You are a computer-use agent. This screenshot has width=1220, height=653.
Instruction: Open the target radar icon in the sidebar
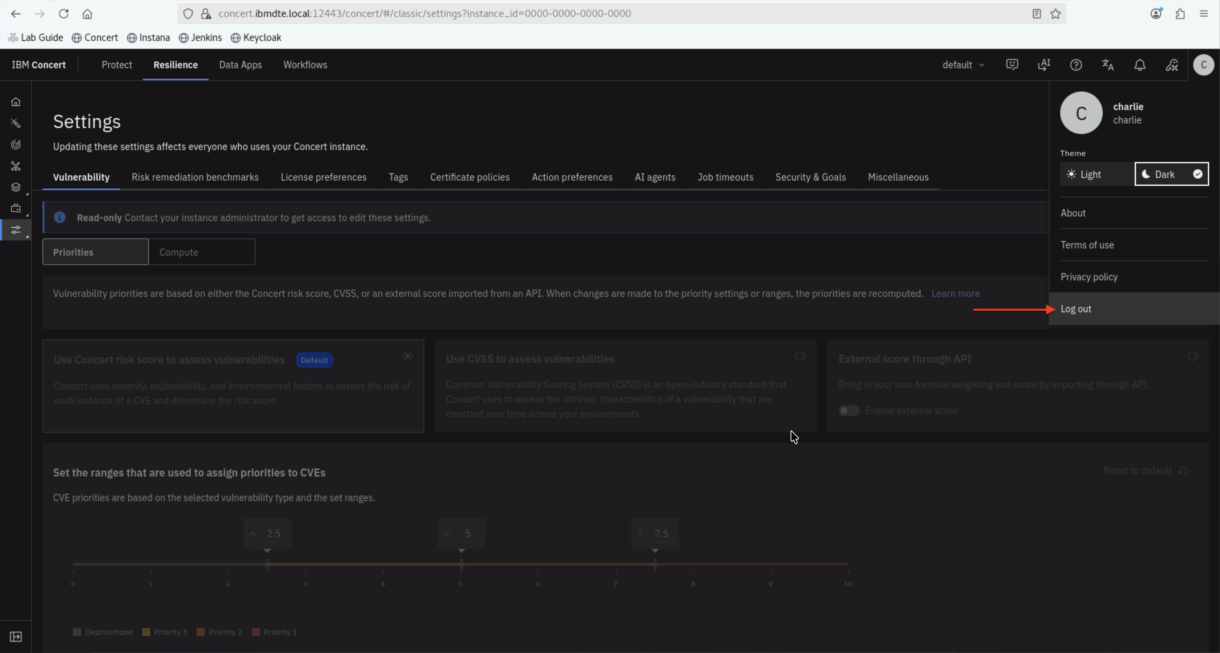15,144
